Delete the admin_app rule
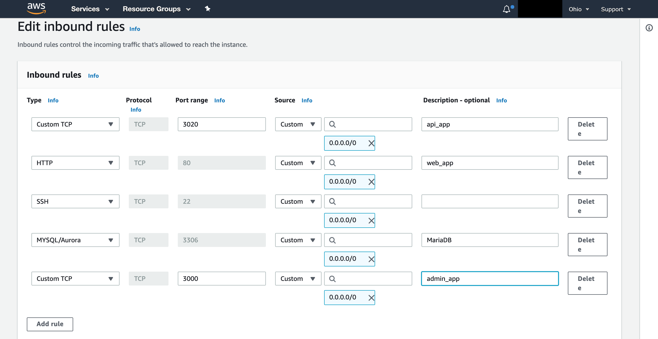The image size is (658, 339). pyautogui.click(x=587, y=283)
